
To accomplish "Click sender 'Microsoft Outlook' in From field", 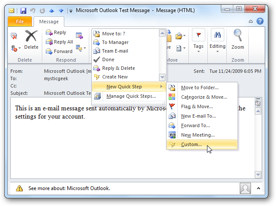I will (68, 71).
